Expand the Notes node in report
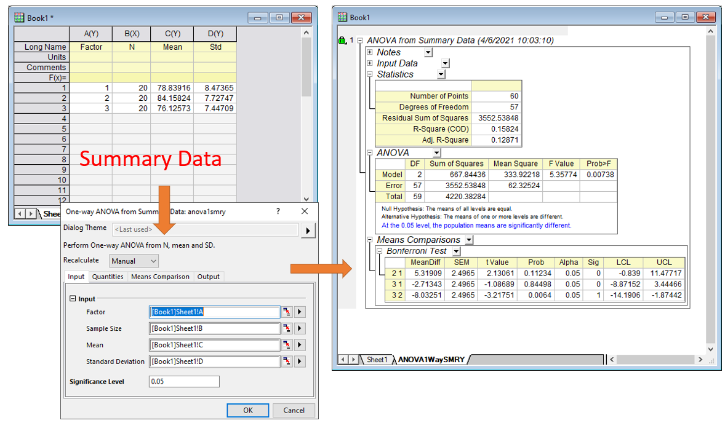Screen dimensions: 725x423 370,52
